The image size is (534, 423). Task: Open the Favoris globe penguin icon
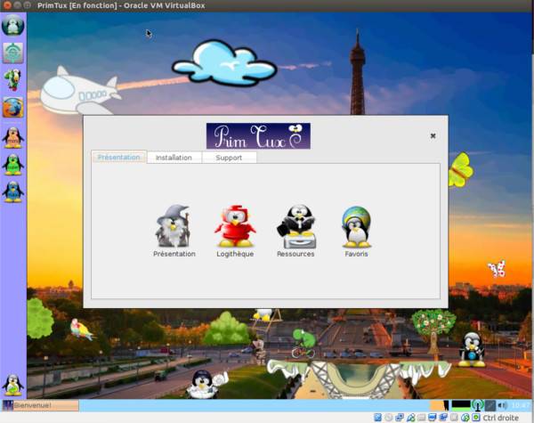356,227
